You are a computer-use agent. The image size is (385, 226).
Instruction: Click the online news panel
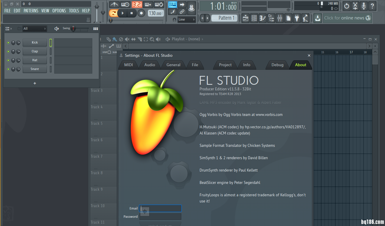click(347, 18)
